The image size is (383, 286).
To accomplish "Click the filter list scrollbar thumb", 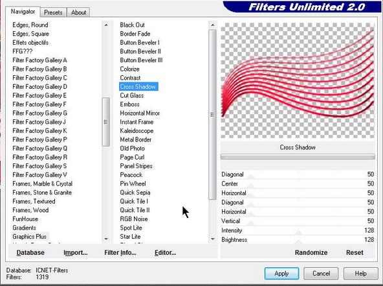I will click(x=212, y=115).
